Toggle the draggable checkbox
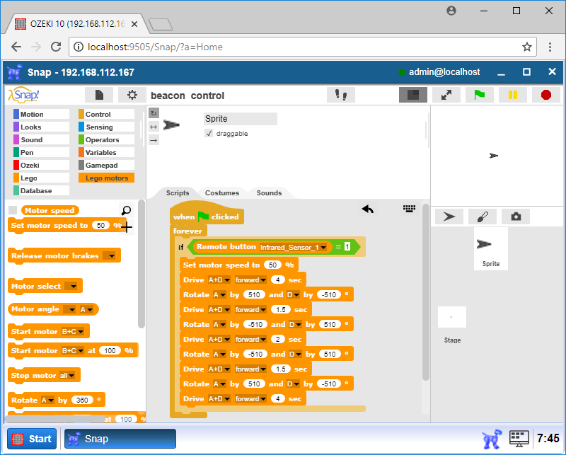Viewport: 566px width, 455px height. (209, 133)
